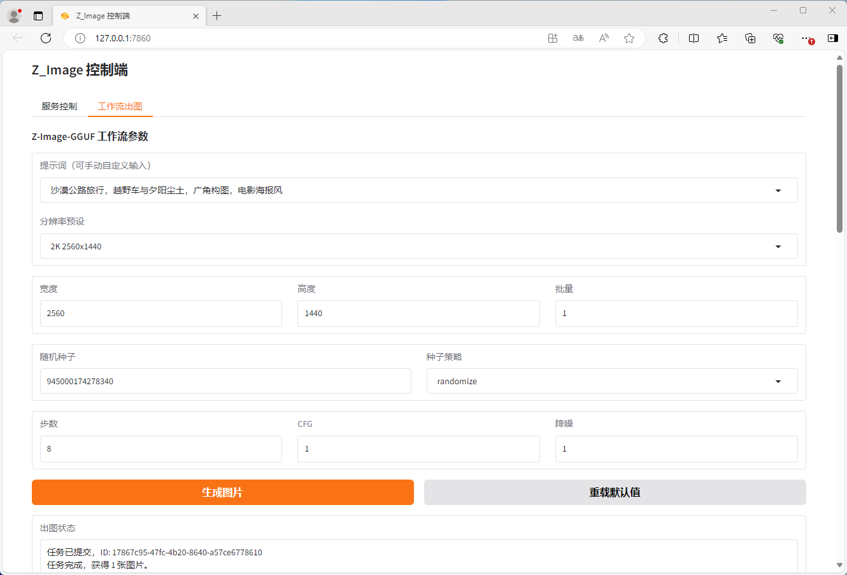Click the Read aloud icon
The width and height of the screenshot is (847, 575).
(604, 38)
